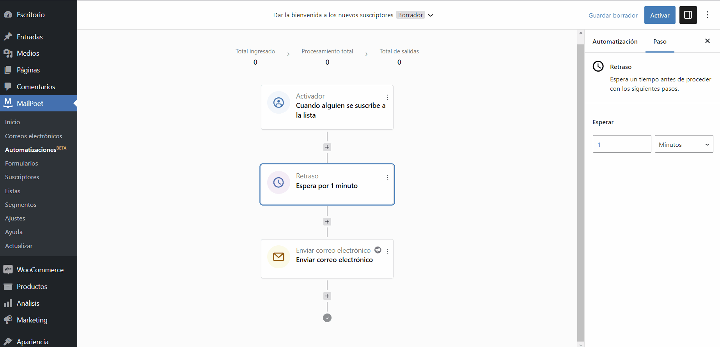Expand the Borrador automation title dropdown
This screenshot has height=347, width=720.
[x=431, y=15]
